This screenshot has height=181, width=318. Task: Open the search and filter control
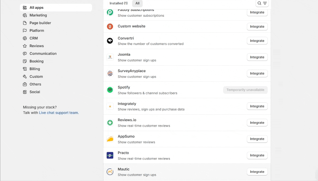coord(262,3)
